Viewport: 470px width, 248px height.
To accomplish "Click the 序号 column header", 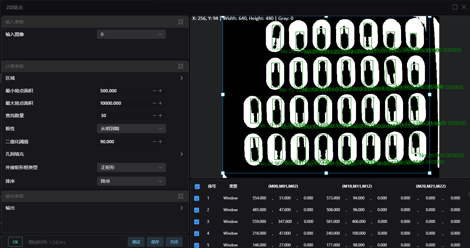I will 212,186.
